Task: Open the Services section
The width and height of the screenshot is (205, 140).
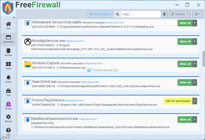Action: [x=8, y=52]
